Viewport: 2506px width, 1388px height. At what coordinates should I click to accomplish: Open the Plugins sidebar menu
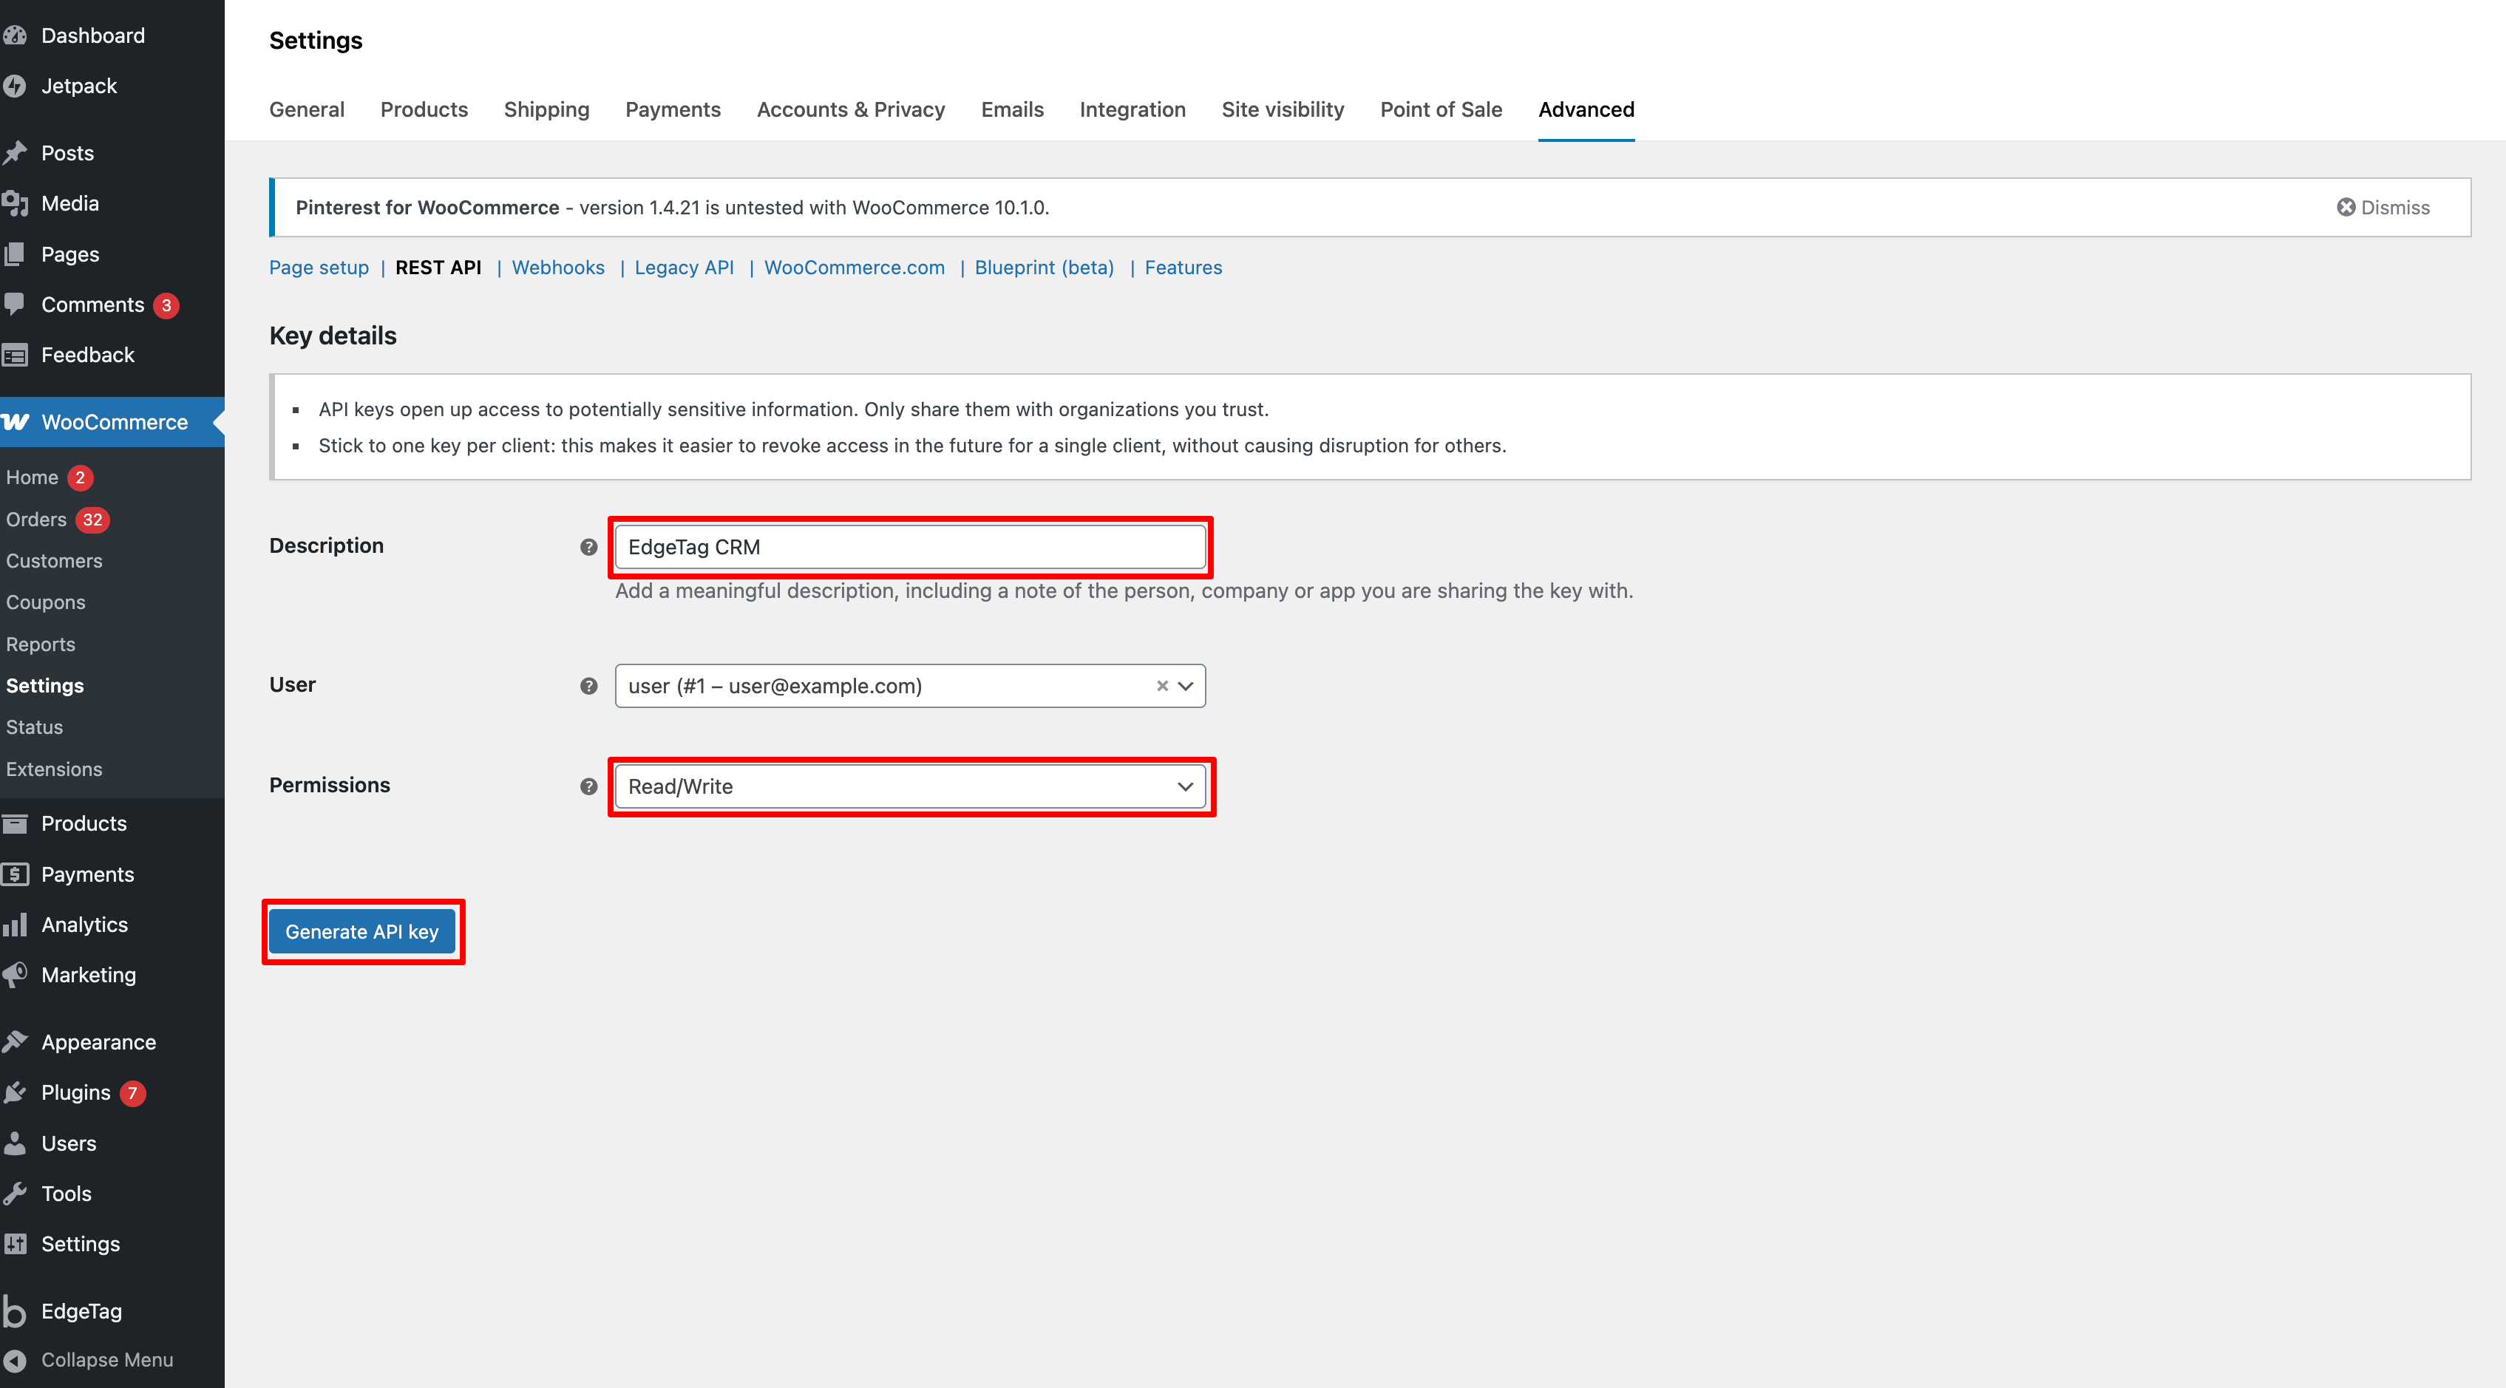(75, 1092)
